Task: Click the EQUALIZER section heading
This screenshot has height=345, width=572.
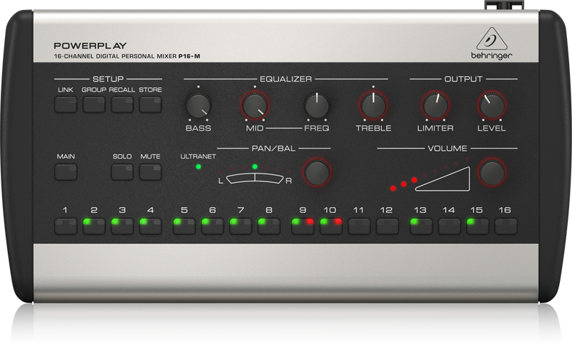Action: (285, 79)
